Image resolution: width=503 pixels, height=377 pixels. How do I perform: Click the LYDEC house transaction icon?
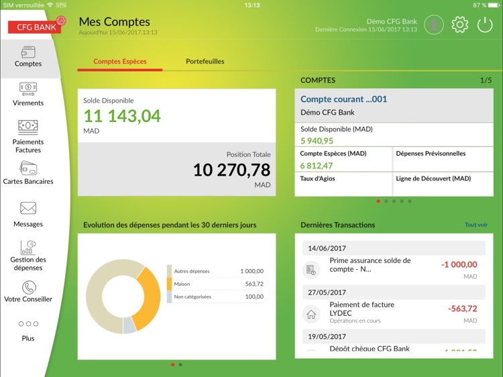coord(311,314)
